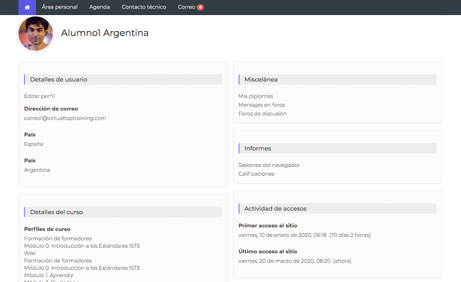This screenshot has width=461, height=282.
Task: Select Módulo 1. Aprendiz course link
Action: [49, 275]
